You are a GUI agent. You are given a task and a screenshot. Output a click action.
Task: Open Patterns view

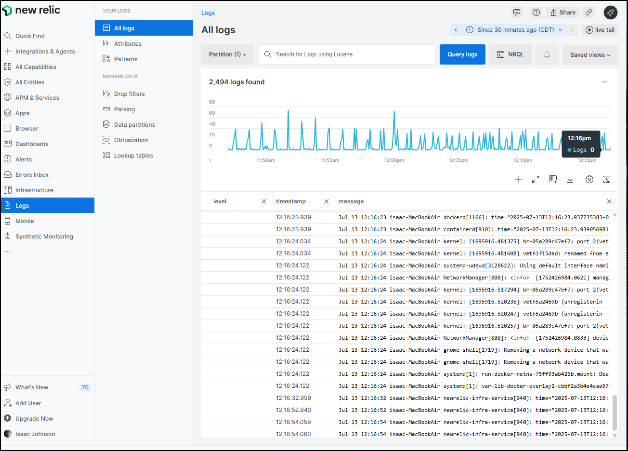click(x=144, y=59)
